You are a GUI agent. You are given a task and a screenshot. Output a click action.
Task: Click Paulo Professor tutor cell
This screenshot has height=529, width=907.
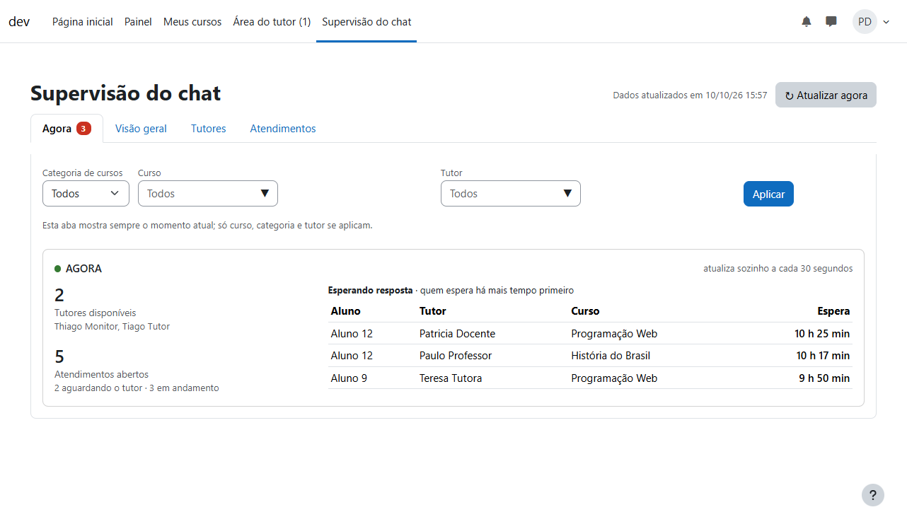tap(455, 356)
